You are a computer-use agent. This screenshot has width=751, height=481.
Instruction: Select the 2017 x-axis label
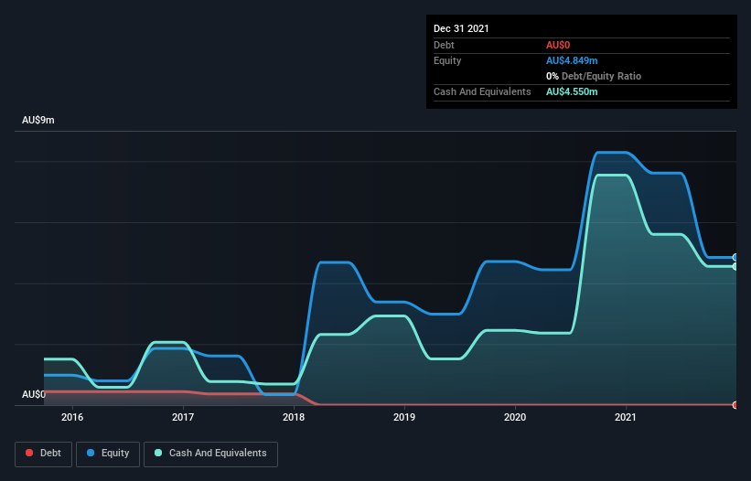click(183, 417)
